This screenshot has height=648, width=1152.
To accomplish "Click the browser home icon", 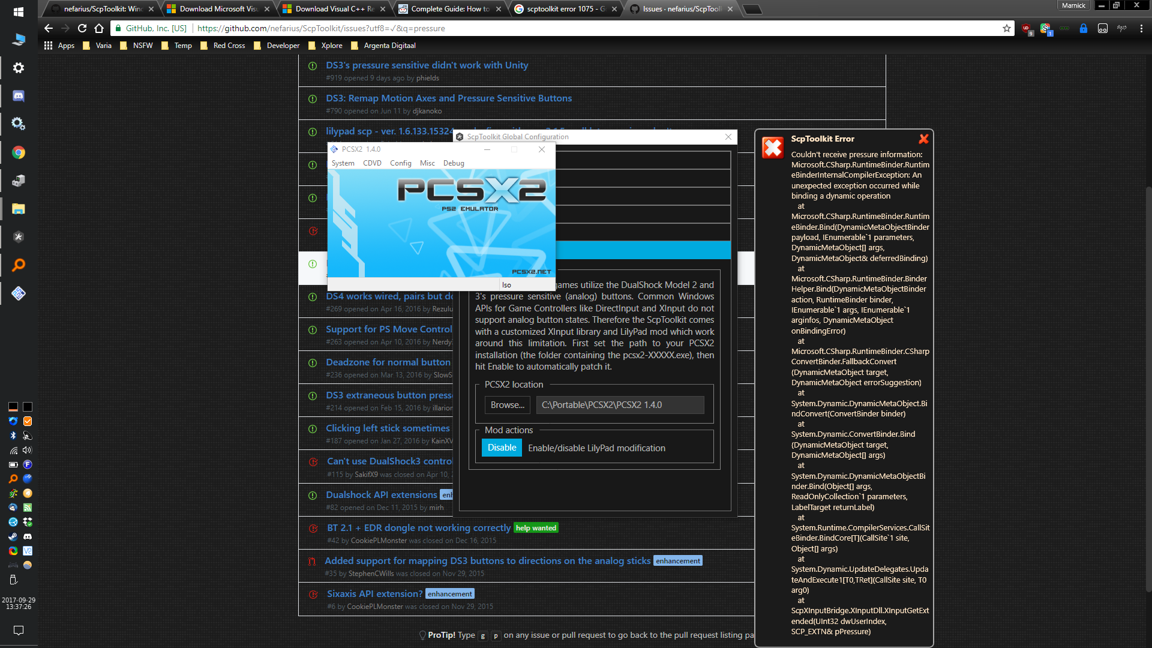I will pos(99,28).
